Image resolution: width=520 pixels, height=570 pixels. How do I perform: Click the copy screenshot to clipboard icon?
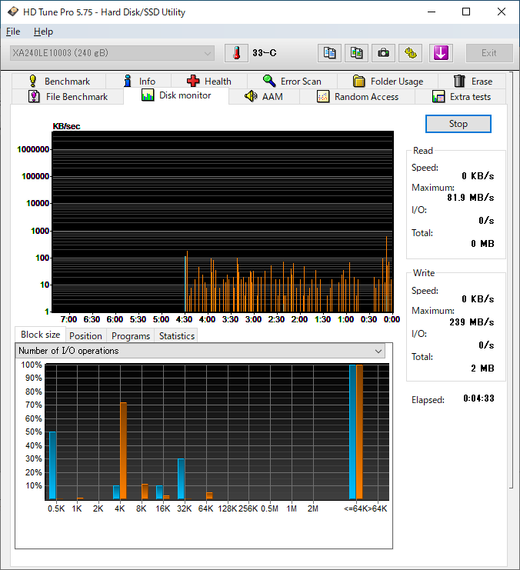(356, 53)
